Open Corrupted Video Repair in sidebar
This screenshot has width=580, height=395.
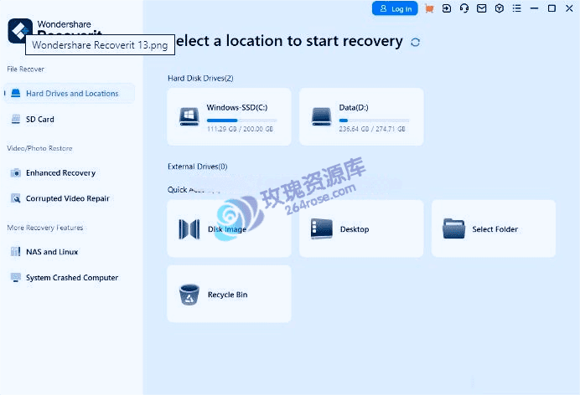[x=70, y=198]
